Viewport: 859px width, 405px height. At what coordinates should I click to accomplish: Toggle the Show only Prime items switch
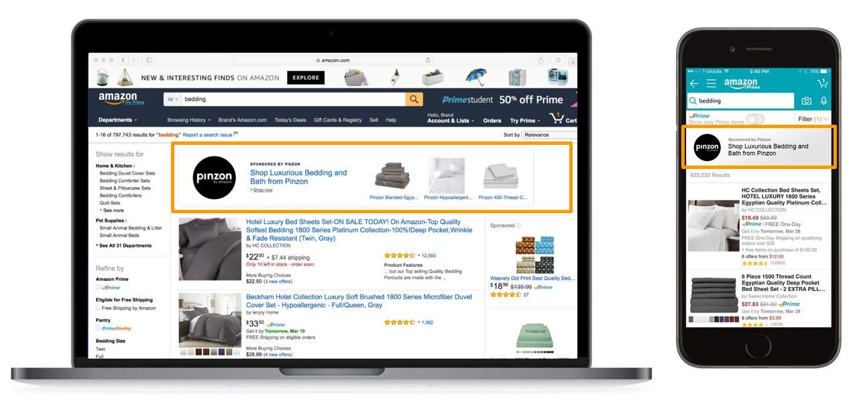(x=755, y=119)
